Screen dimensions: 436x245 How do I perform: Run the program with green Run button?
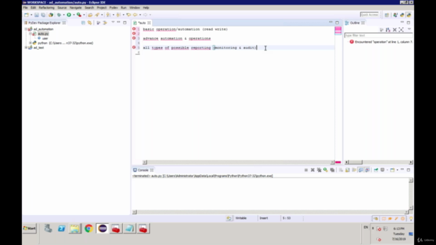pos(69,15)
